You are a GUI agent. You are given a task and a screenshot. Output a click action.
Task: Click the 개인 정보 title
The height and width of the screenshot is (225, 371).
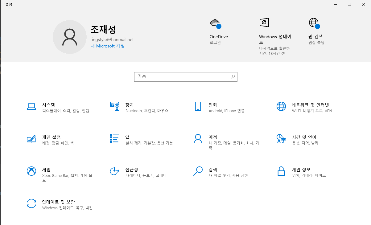point(301,170)
